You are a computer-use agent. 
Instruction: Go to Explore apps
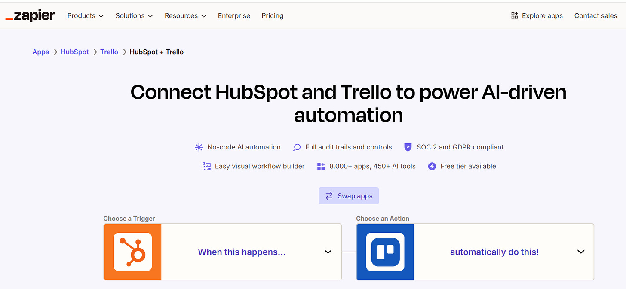[x=537, y=16]
